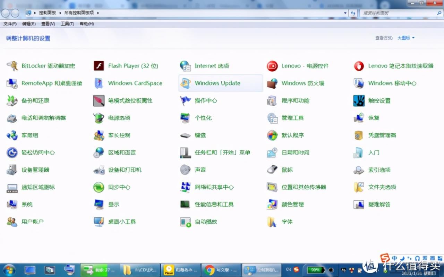The image size is (444, 277).
Task: Open 程序和功能
Action: (288, 100)
